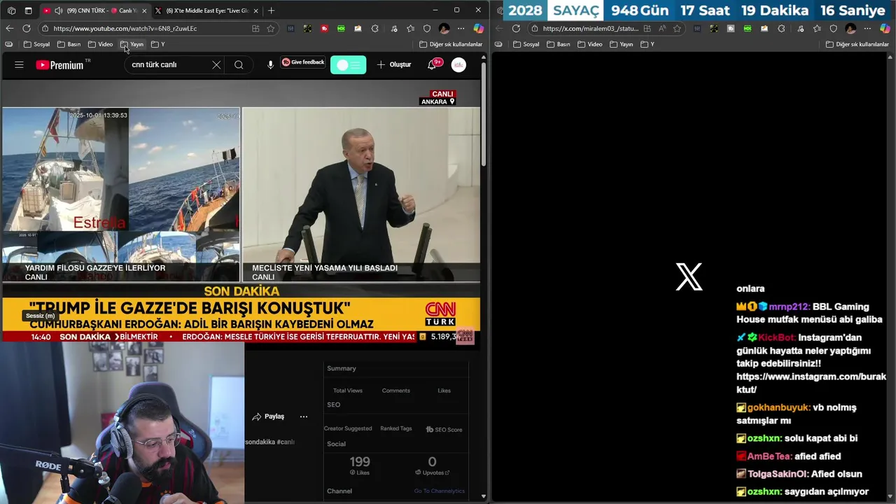Open the Yayın bookmarks folder in left window
896x504 pixels.
click(x=132, y=44)
